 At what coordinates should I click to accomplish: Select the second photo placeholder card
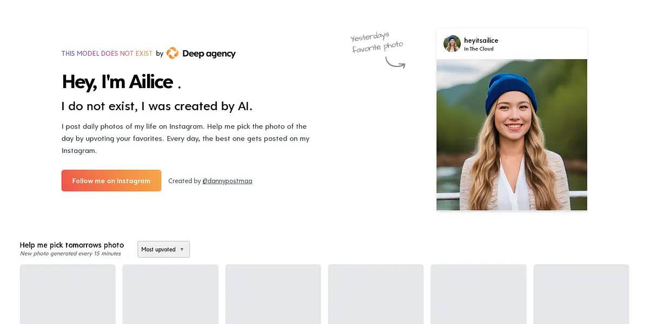[x=170, y=294]
